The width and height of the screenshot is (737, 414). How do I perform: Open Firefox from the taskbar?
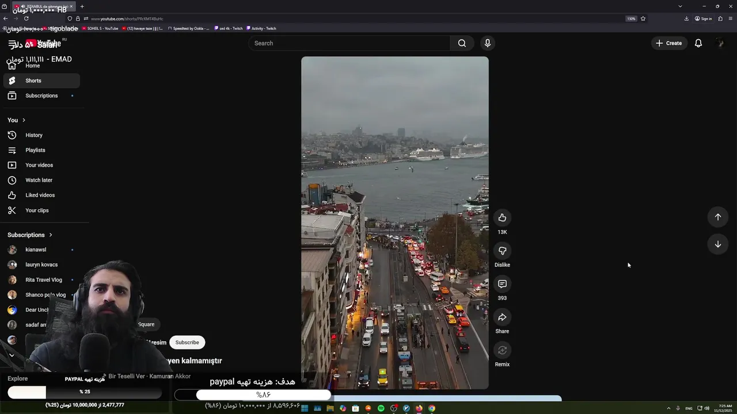(419, 408)
